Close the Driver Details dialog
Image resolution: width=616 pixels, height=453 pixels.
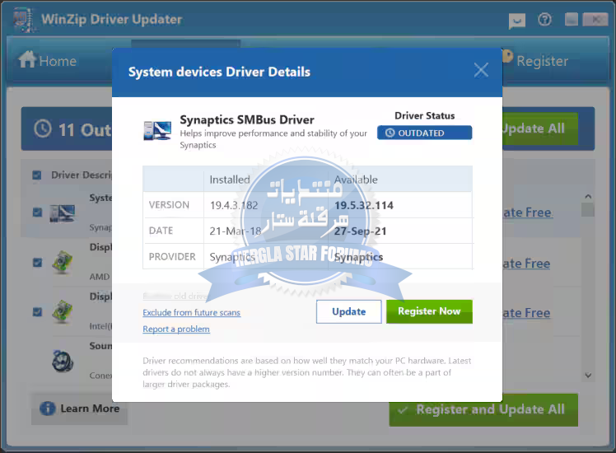[481, 71]
